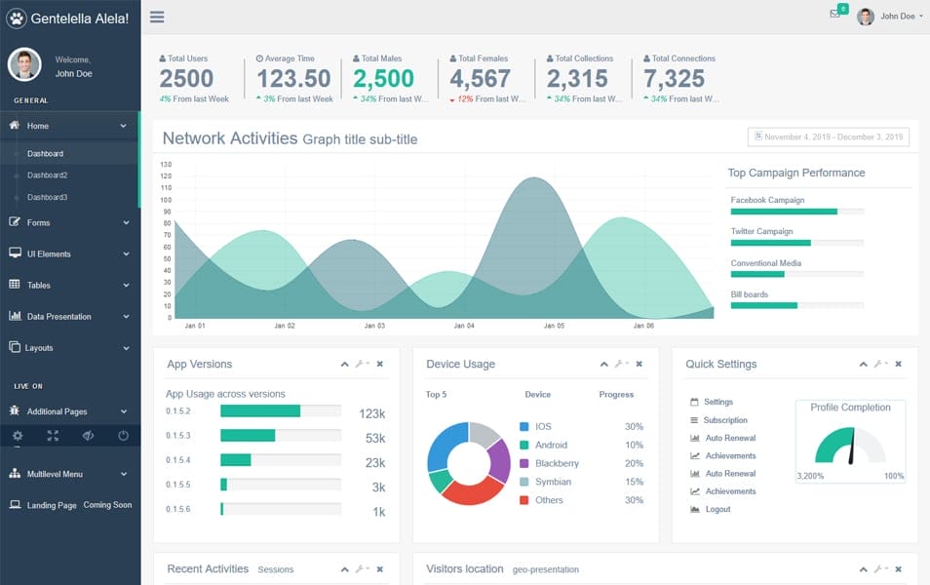Open the John Doe account dropdown
Image resolution: width=930 pixels, height=585 pixels.
coord(889,17)
